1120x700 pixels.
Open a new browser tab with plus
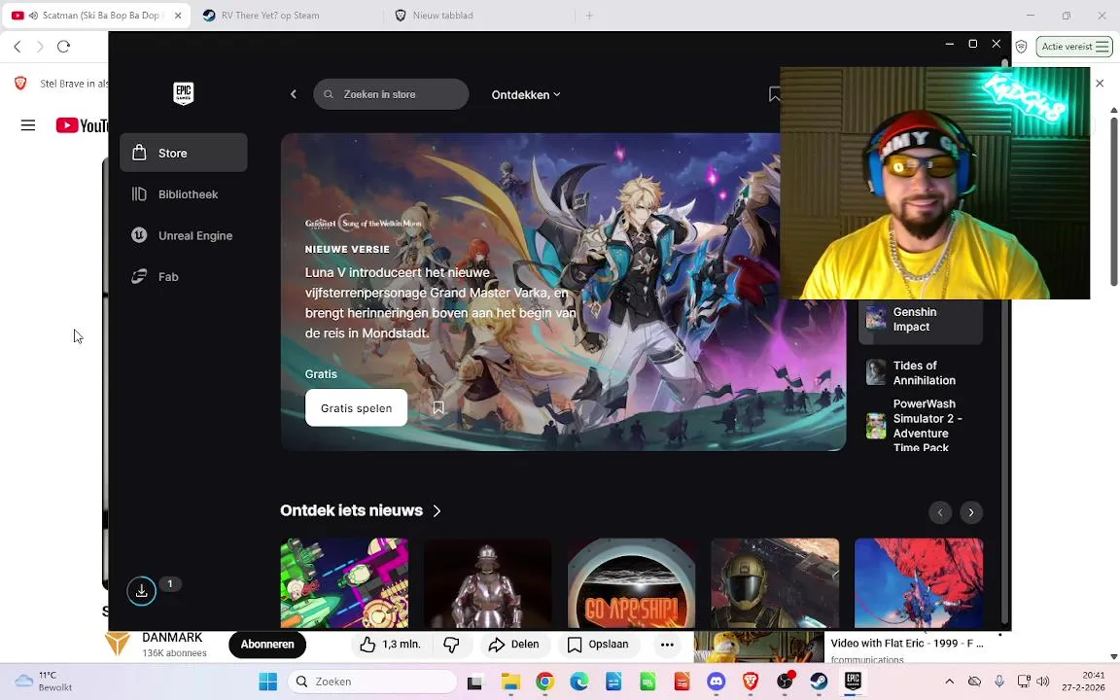(x=589, y=15)
